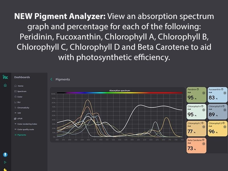The height and width of the screenshot is (171, 228).
Task: Toggle the sun icon on the Beta Carotene card
Action: [x=203, y=143]
